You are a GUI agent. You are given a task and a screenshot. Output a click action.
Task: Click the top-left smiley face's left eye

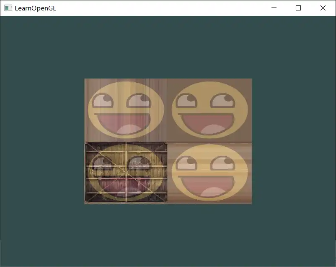tap(103, 101)
